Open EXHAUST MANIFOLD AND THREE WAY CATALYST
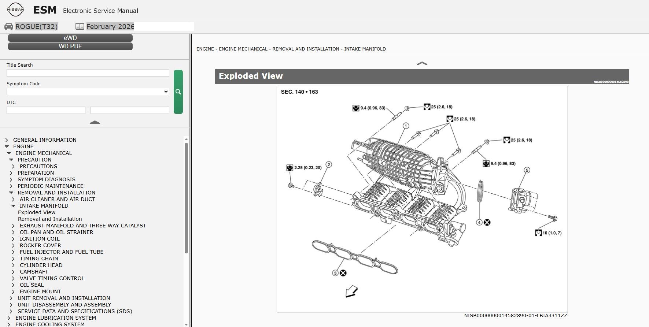The width and height of the screenshot is (649, 327). (x=83, y=226)
